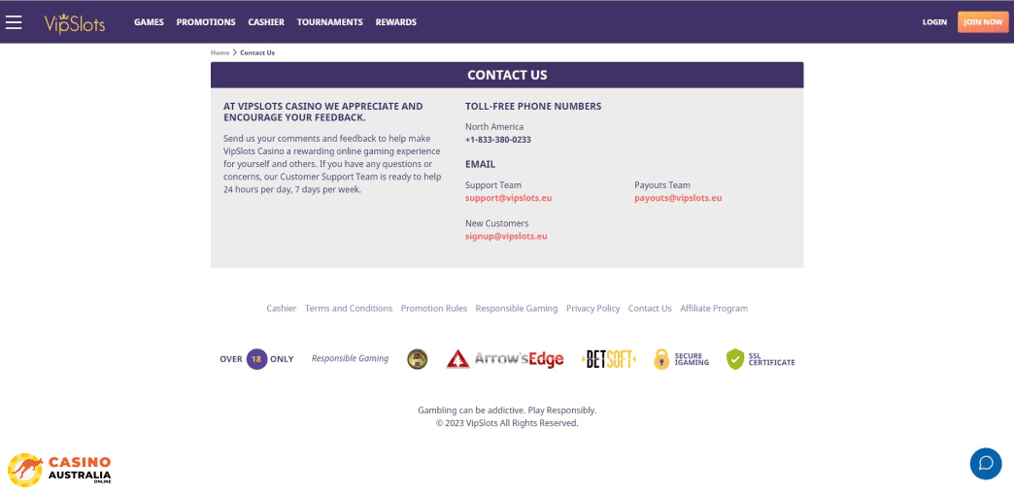Go to the Cashier in the top navigation
The image size is (1014, 493).
pos(266,22)
